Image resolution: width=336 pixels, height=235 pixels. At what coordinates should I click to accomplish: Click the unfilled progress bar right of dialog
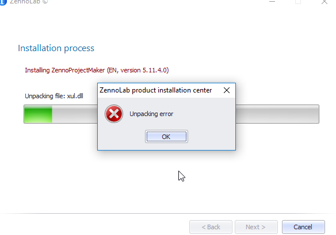(x=277, y=114)
